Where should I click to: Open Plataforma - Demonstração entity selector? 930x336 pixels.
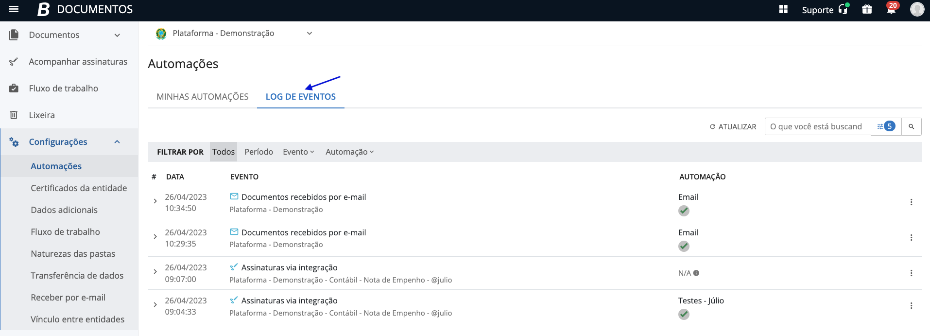tap(233, 34)
